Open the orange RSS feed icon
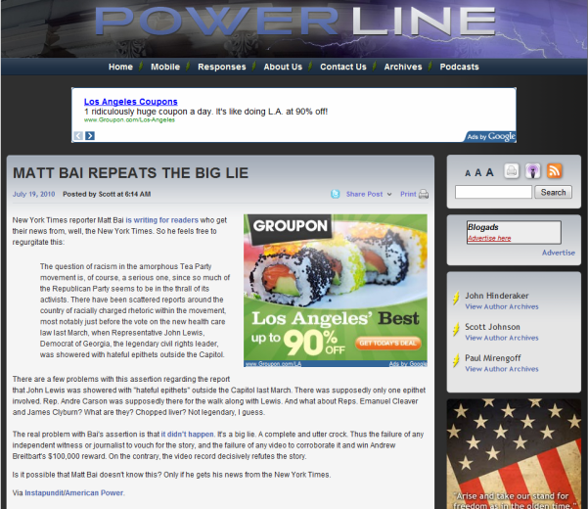 pos(555,170)
